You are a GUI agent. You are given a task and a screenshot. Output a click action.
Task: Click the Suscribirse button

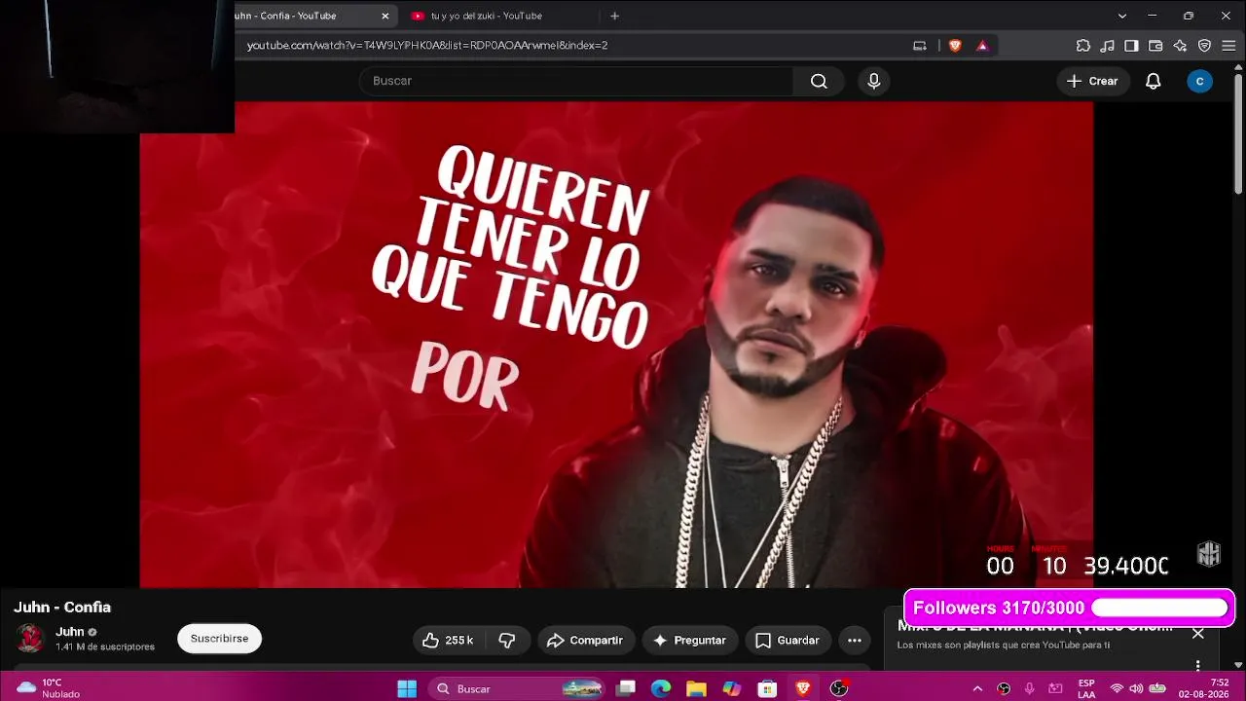point(219,639)
